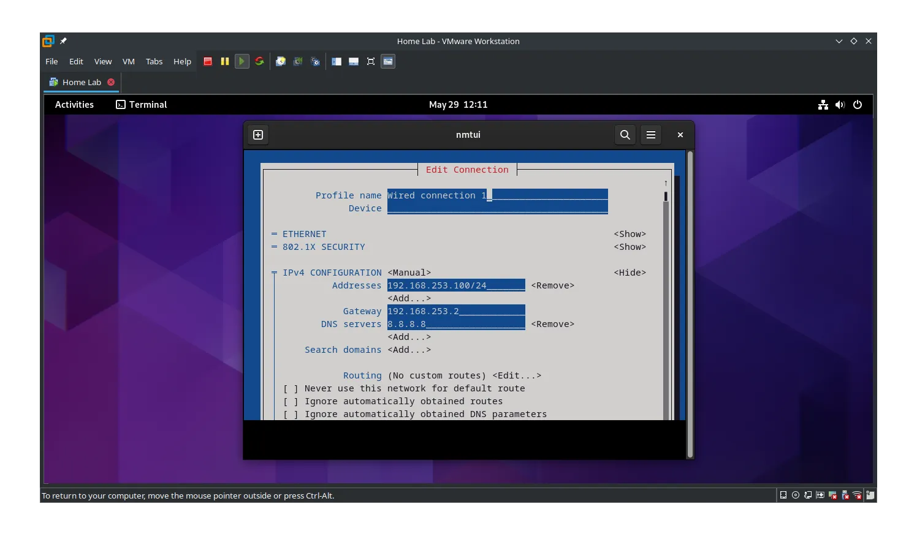Click the red power off VM icon
The image size is (917, 550).
point(208,61)
